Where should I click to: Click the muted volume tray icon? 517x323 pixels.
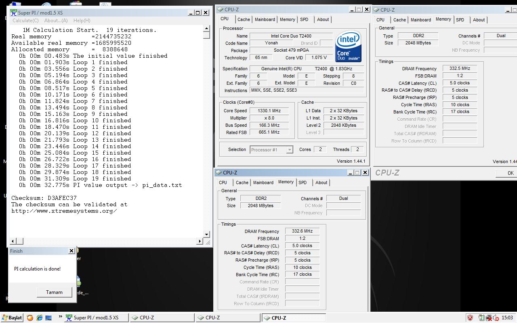pos(495,318)
